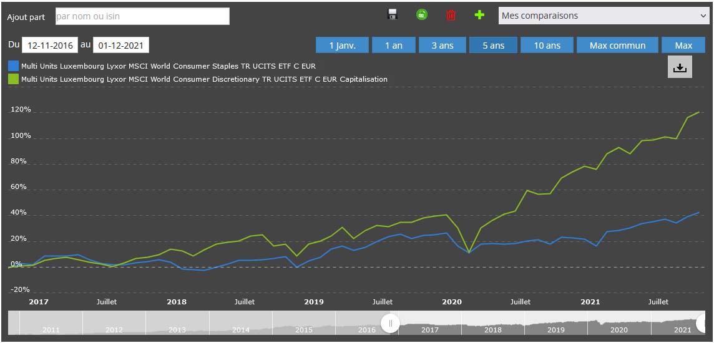
Task: Click the red trash delete icon
Action: [x=451, y=15]
